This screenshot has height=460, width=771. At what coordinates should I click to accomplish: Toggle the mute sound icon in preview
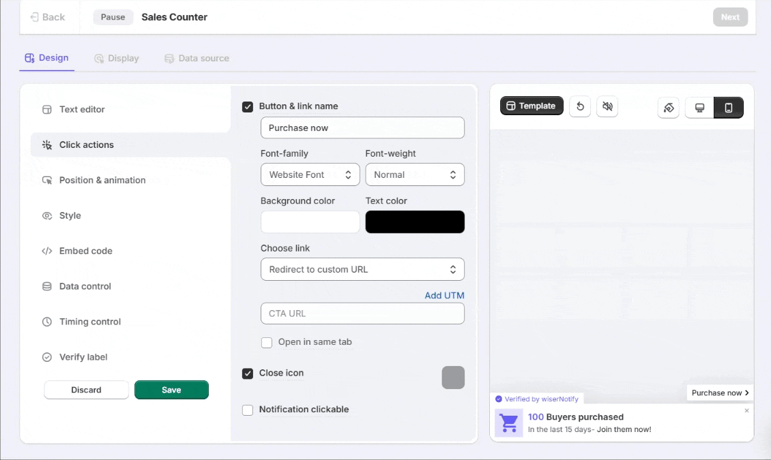pos(607,106)
